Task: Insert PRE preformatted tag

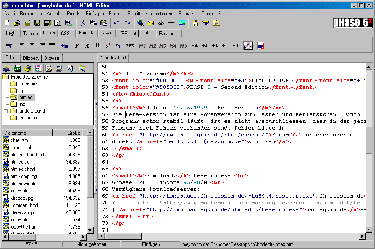Action: coord(130,45)
